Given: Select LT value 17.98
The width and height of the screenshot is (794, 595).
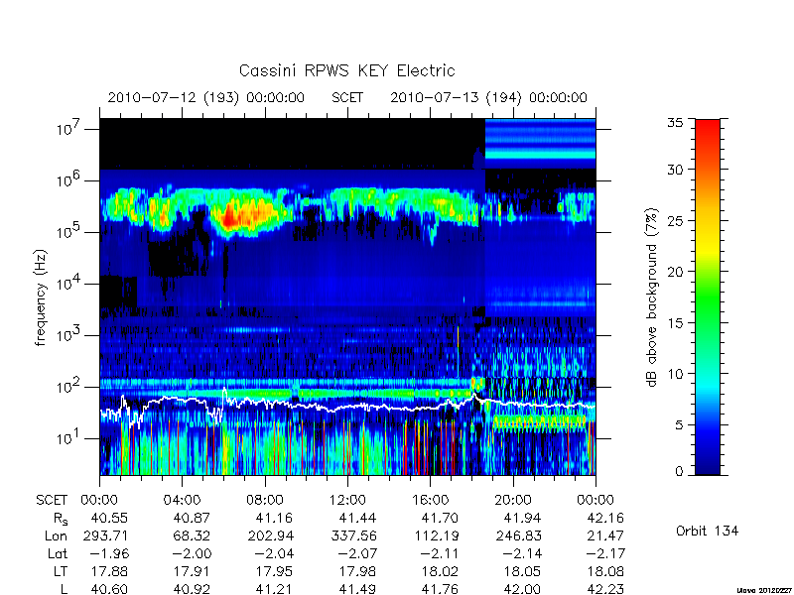Looking at the screenshot, I should click(x=357, y=571).
